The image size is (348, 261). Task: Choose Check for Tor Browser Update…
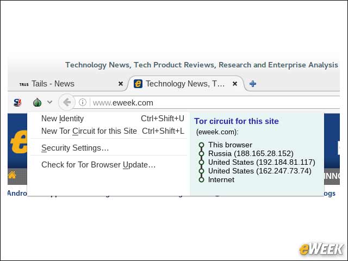pos(109,165)
